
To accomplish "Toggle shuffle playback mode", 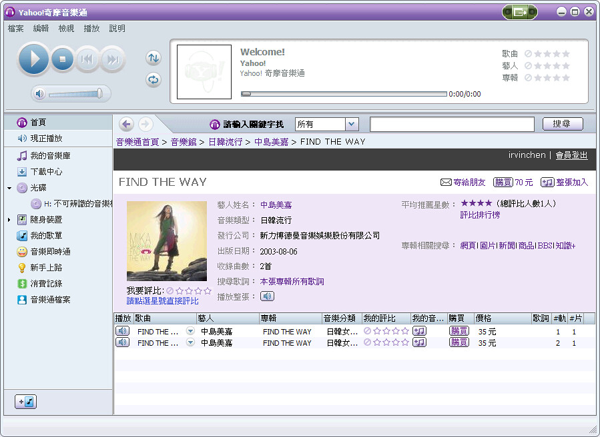I will (154, 58).
